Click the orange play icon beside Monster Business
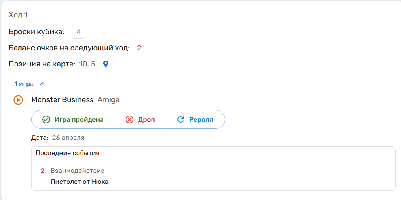Image resolution: width=401 pixels, height=200 pixels. pos(18,100)
